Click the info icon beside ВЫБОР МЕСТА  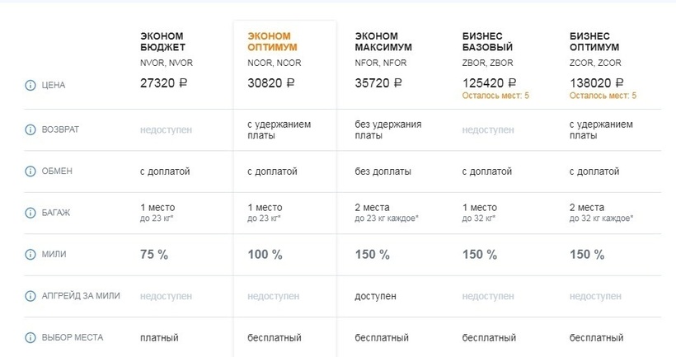coord(31,338)
